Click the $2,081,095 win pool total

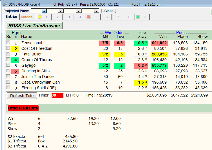coord(157,95)
